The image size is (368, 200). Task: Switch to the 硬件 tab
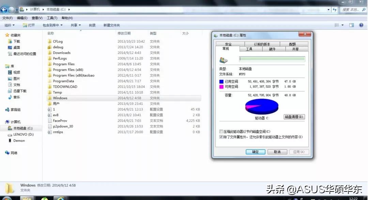[273, 48]
